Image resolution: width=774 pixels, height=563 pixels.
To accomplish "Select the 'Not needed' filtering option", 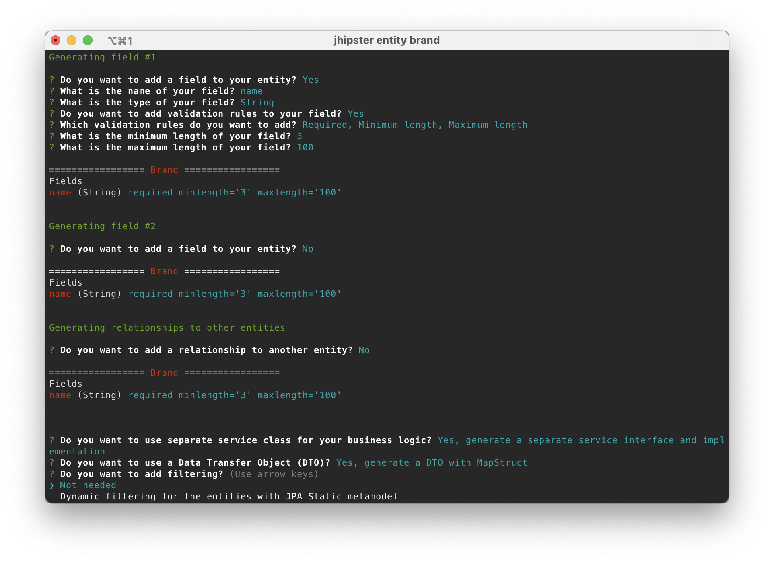I will pyautogui.click(x=88, y=485).
